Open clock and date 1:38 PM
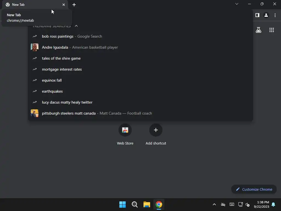 [x=262, y=204]
